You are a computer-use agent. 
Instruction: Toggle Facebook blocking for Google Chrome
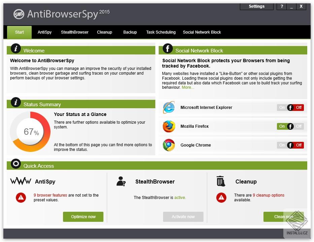(x=290, y=145)
